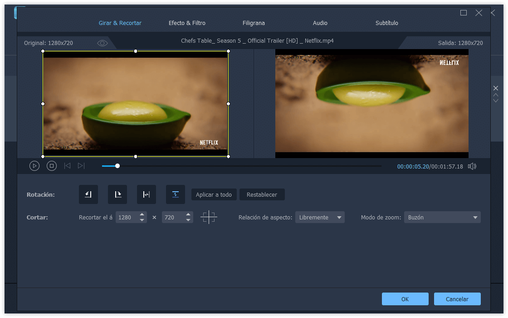Increase crop width value
The width and height of the screenshot is (508, 318).
(x=142, y=214)
